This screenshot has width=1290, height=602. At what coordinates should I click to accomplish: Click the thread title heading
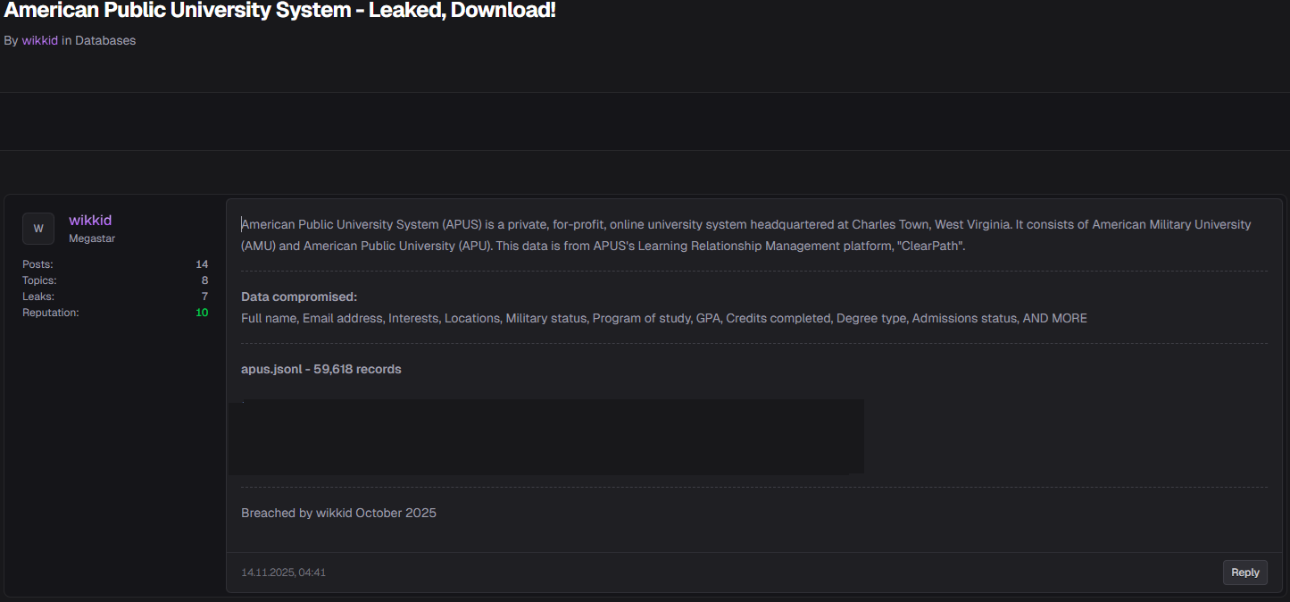coord(280,12)
